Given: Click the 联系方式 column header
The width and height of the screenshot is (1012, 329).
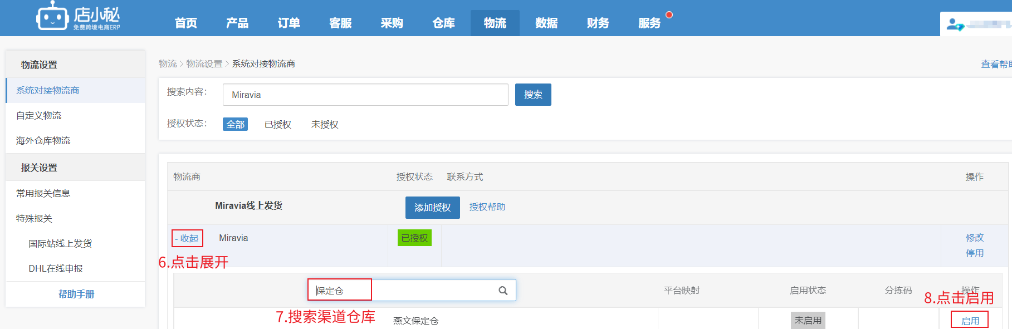Looking at the screenshot, I should click(465, 177).
